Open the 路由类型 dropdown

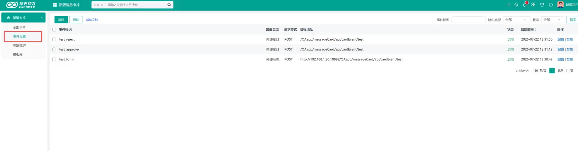(517, 20)
